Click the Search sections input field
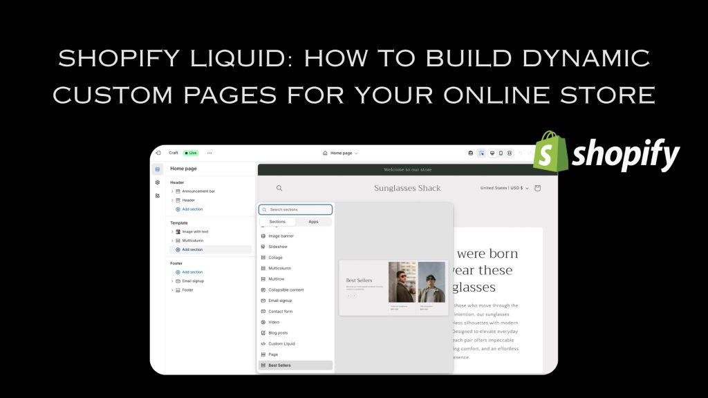708x398 pixels. 296,209
